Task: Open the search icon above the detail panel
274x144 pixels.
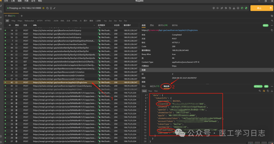Action: (272, 21)
